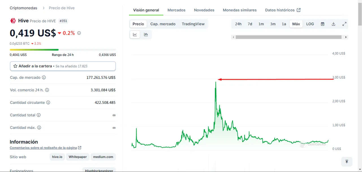Click the scroll-to-top arrow button
The height and width of the screenshot is (172, 362).
pyautogui.click(x=347, y=162)
